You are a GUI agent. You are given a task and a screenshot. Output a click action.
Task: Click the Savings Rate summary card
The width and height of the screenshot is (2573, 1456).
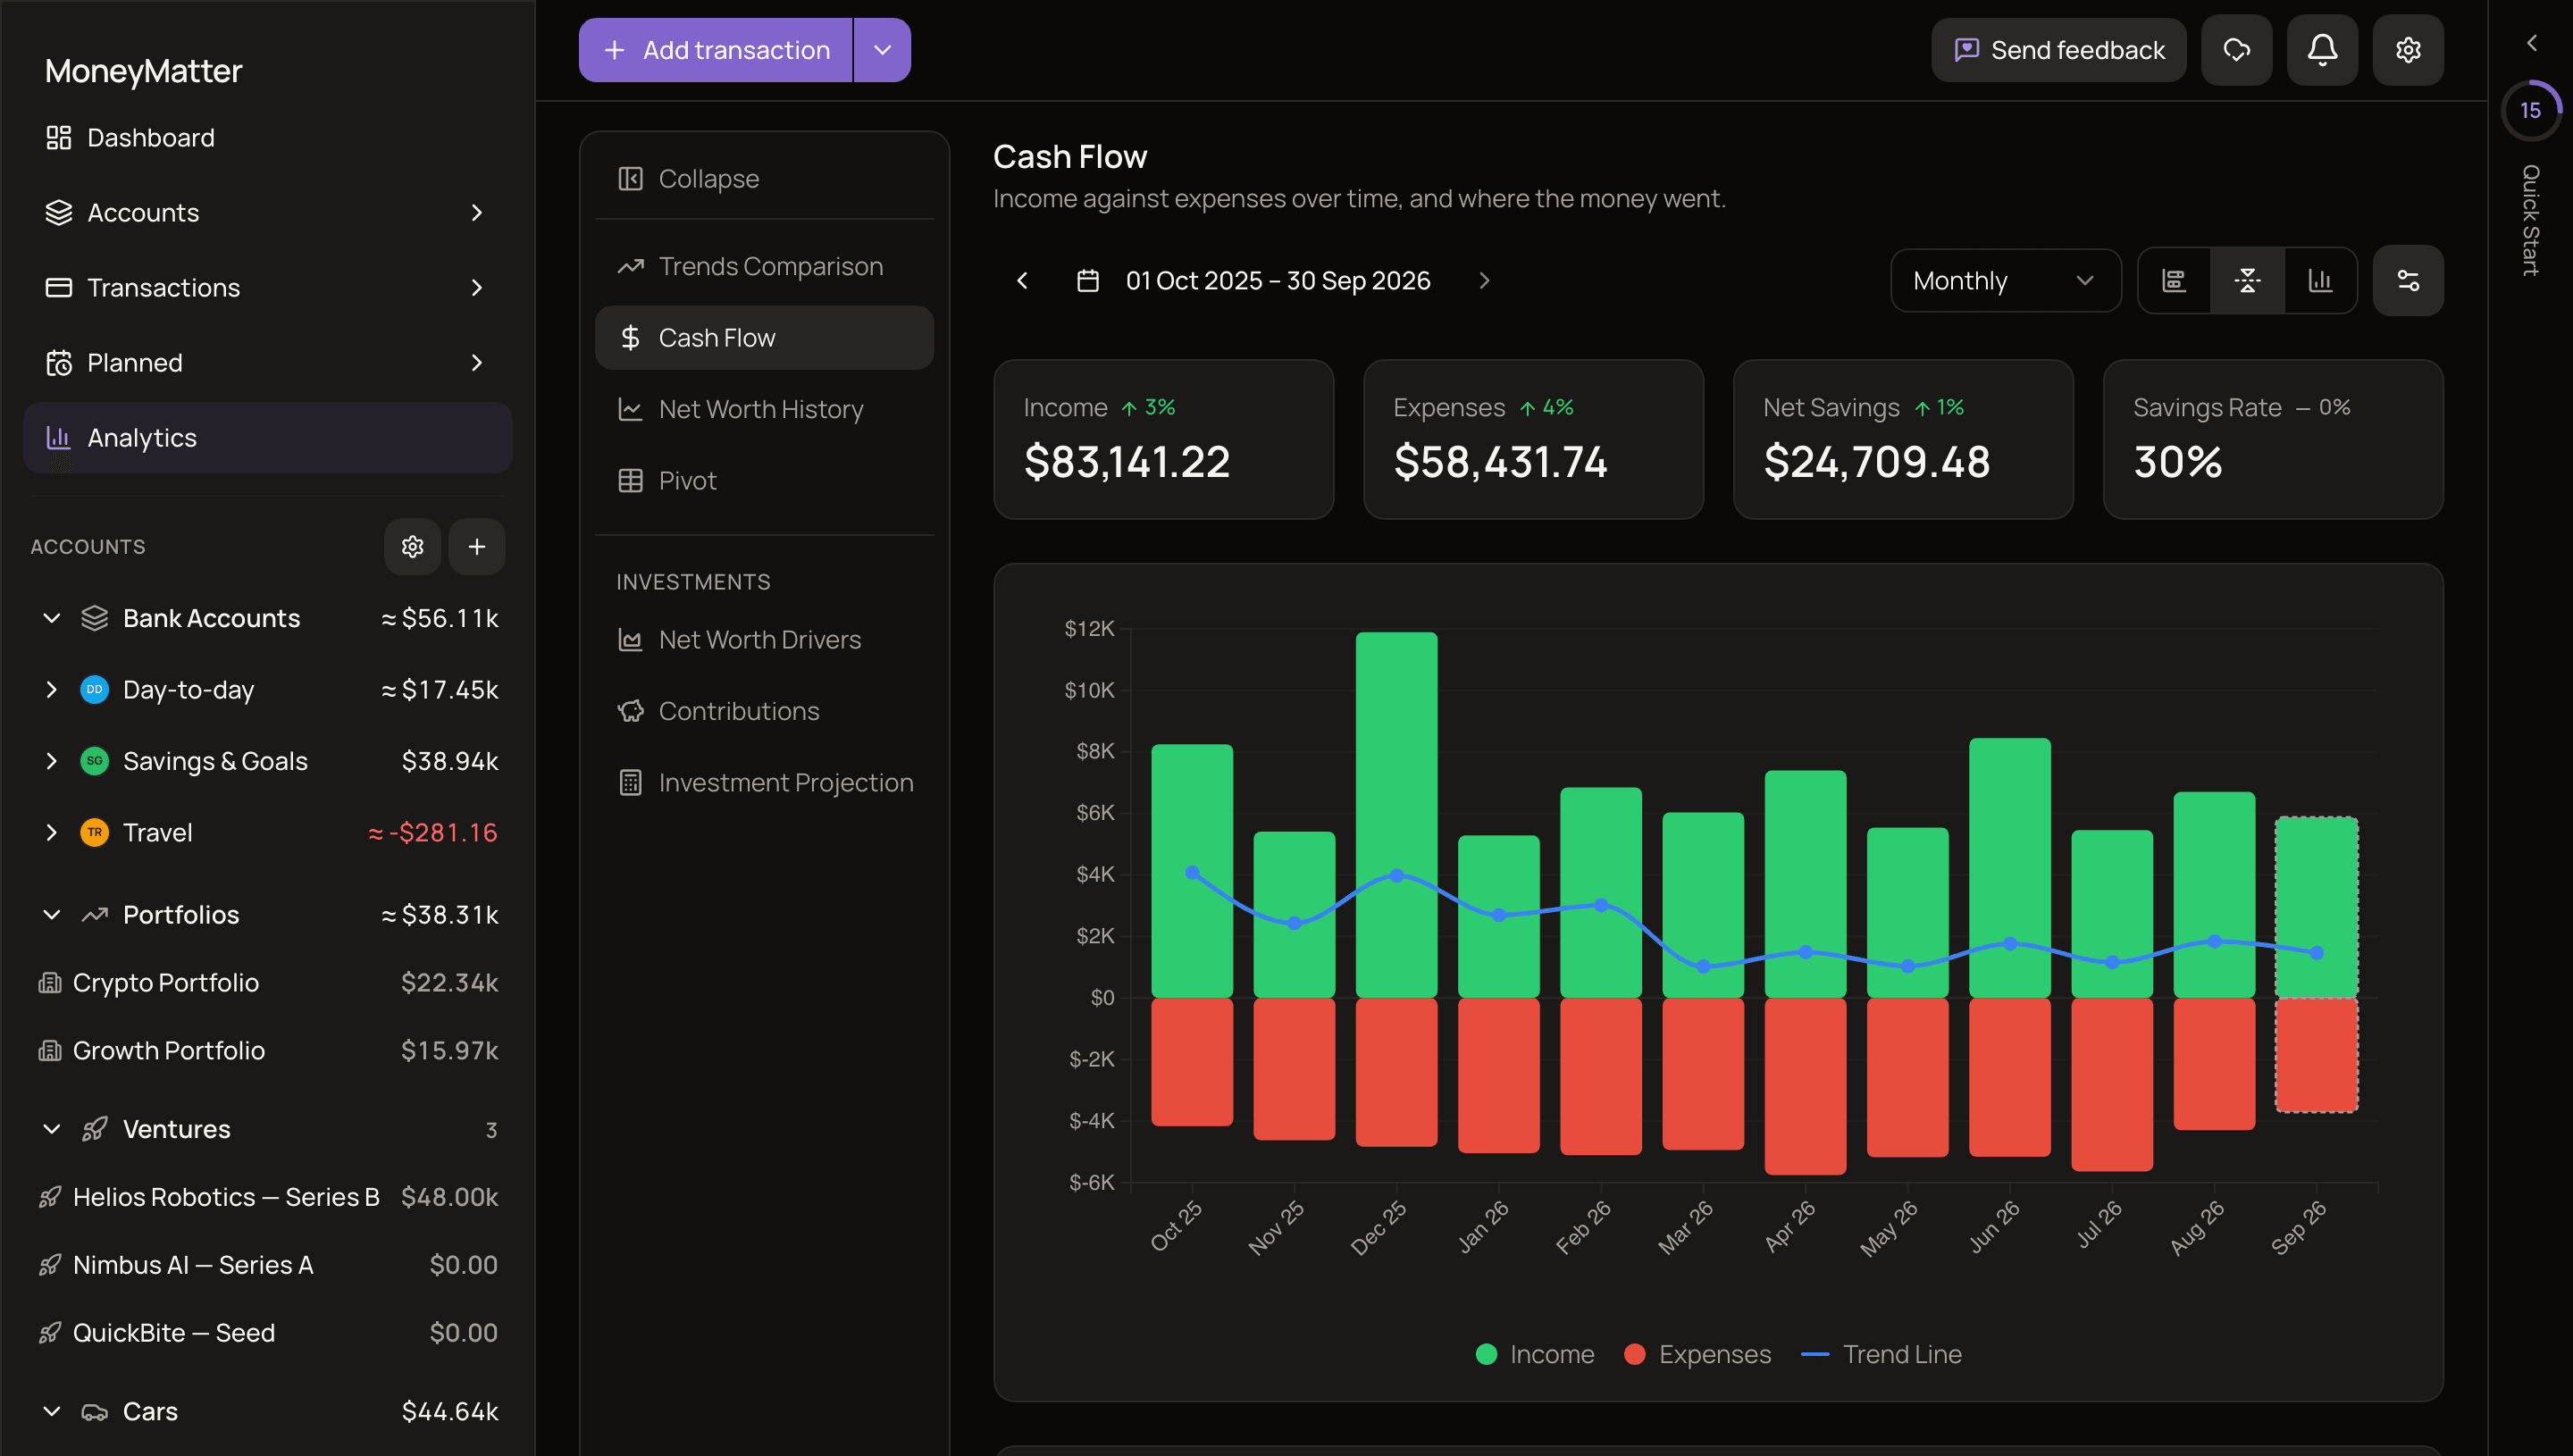2273,439
